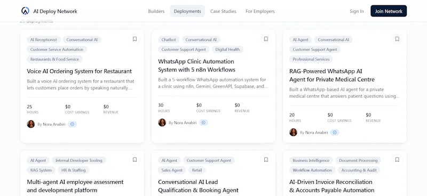The image size is (427, 196).
Task: Click the Join Network button
Action: pyautogui.click(x=389, y=11)
